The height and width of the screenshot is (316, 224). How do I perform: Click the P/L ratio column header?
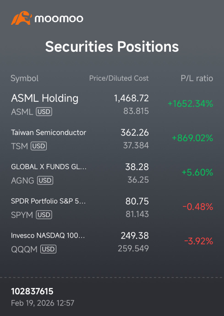(x=197, y=78)
